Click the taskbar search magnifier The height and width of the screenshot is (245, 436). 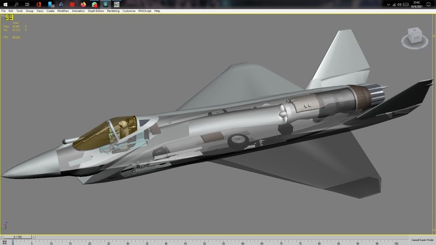17,4
